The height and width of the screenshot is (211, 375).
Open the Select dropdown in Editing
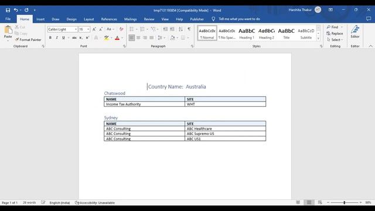click(x=335, y=40)
